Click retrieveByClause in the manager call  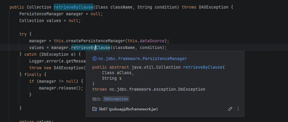(x=91, y=48)
